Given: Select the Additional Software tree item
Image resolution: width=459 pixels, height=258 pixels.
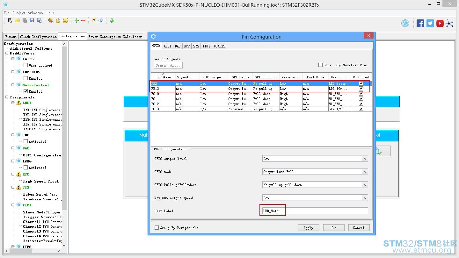Looking at the screenshot, I should pyautogui.click(x=31, y=48).
